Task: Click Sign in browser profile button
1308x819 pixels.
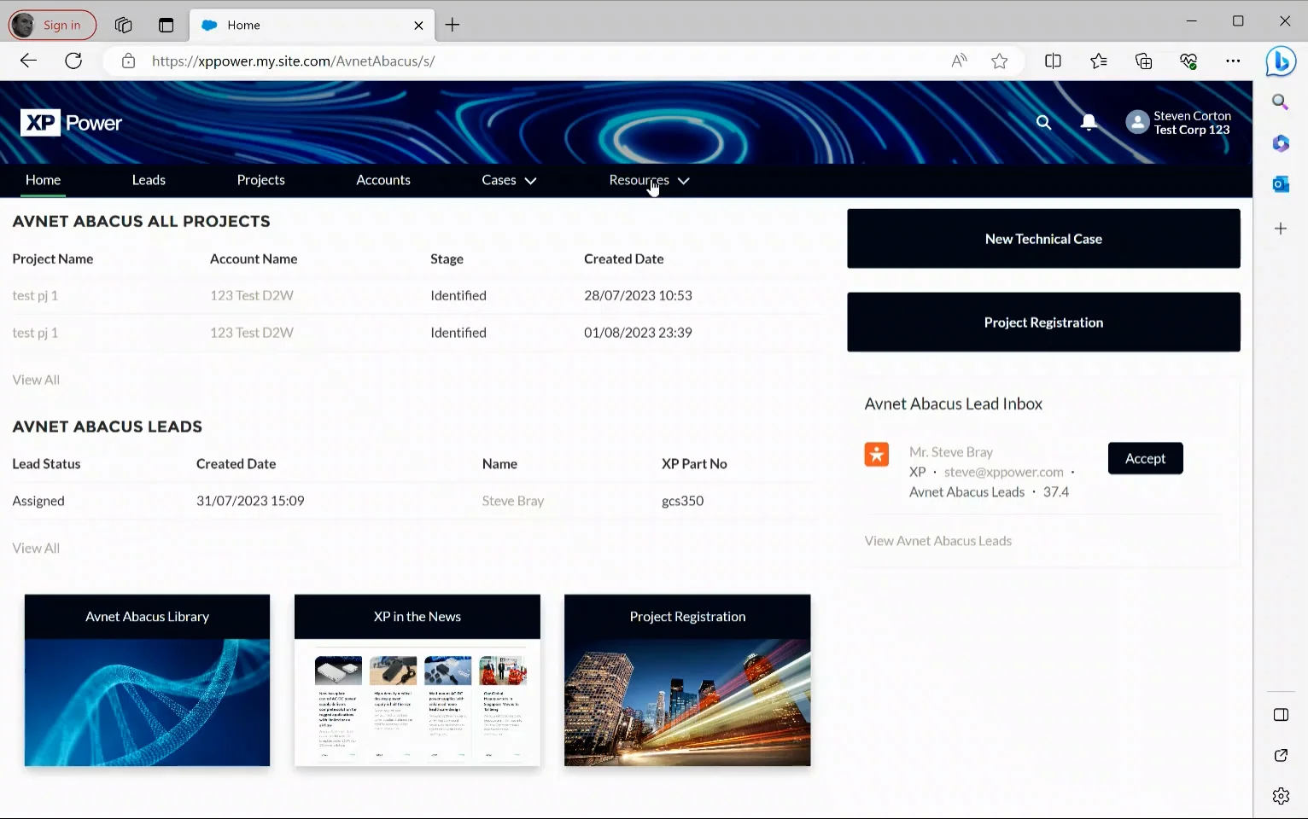Action: click(52, 26)
